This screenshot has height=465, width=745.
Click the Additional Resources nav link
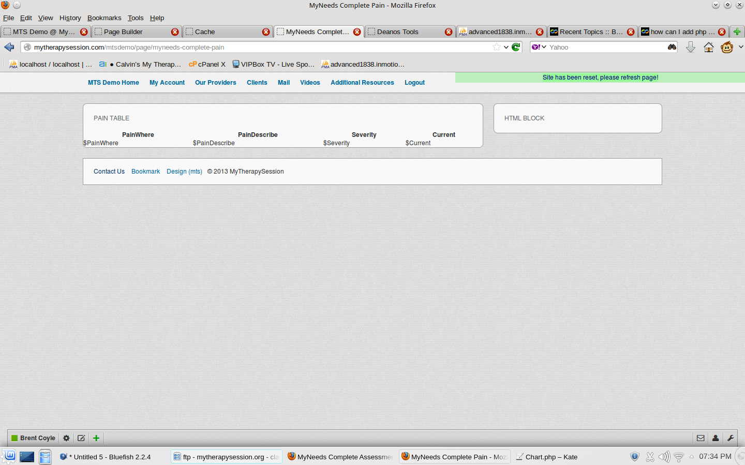[362, 83]
